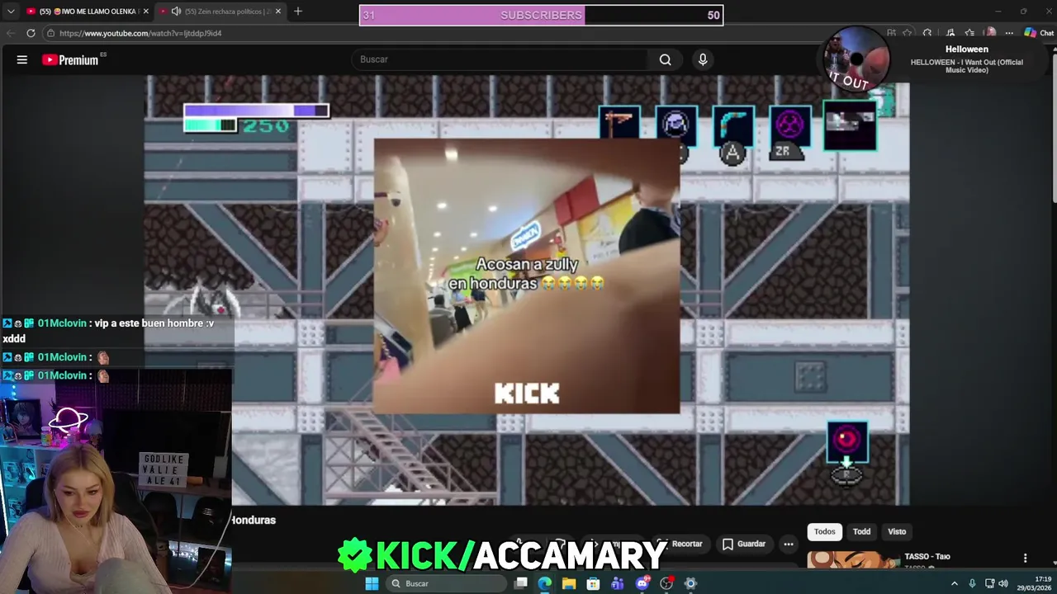
Task: Click the youtube.com address bar URL
Action: pyautogui.click(x=140, y=33)
